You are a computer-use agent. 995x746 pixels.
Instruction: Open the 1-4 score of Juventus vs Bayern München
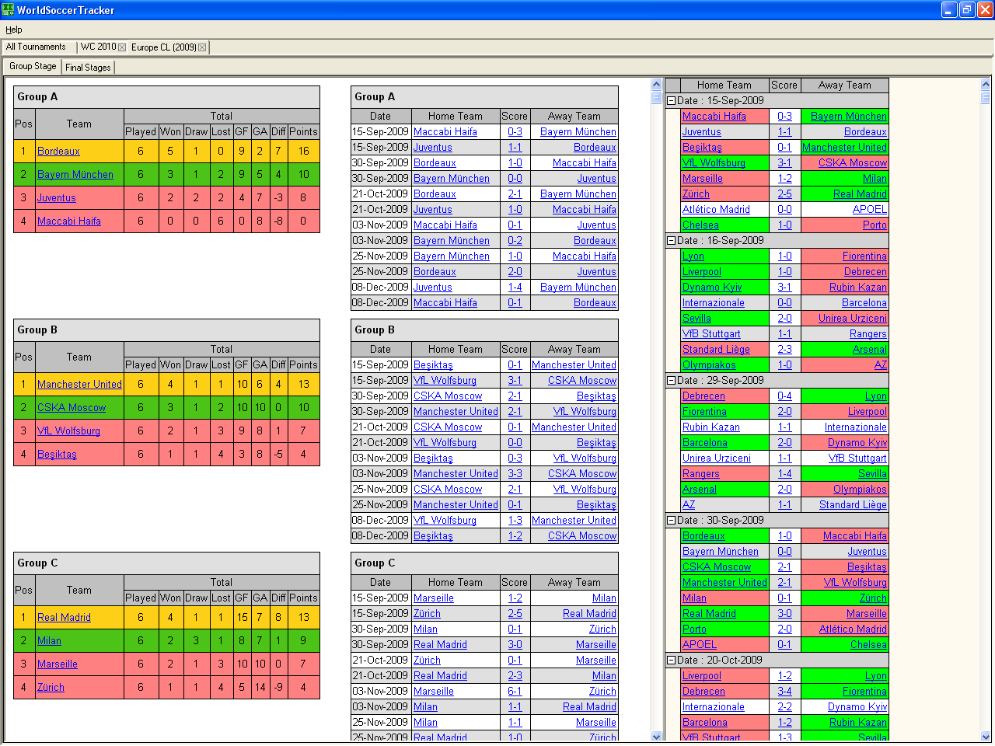coord(515,288)
